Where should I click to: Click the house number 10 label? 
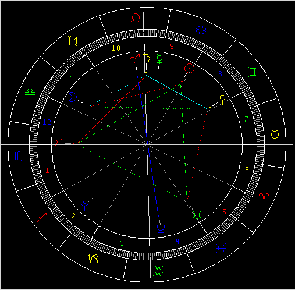coord(116,48)
